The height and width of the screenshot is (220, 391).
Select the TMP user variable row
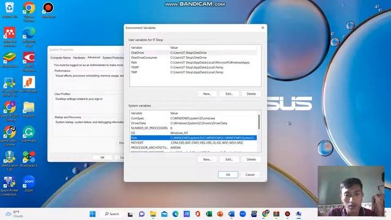[x=194, y=72]
